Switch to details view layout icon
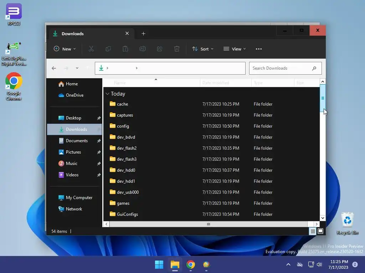This screenshot has width=365, height=273. click(313, 231)
